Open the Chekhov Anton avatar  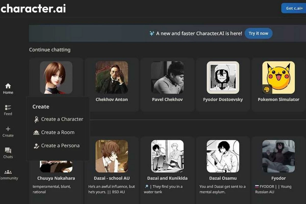point(112,78)
